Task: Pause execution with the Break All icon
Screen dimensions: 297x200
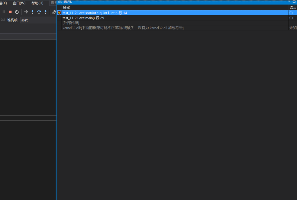Action: 4,12
